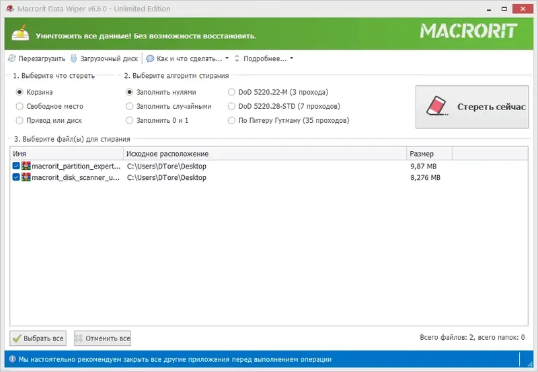Expand the Подробнее dropdown arrow
The width and height of the screenshot is (538, 372).
click(x=292, y=58)
